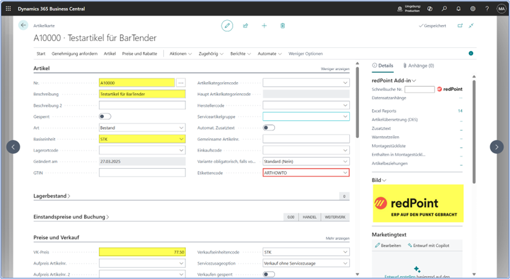Click the share icon in header
Screen dimensions: 510x279
(245, 26)
